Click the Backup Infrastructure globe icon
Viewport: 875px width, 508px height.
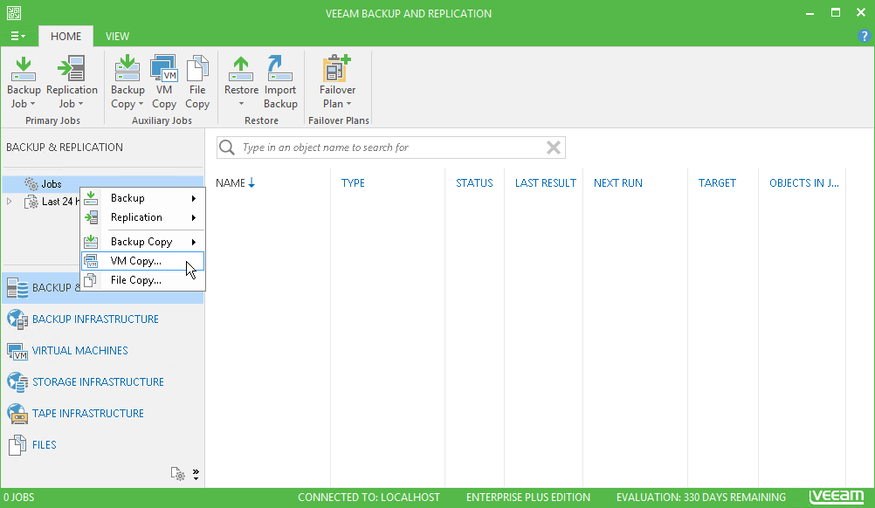coord(17,319)
